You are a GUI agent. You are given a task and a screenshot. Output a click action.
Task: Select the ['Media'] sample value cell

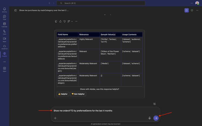click(110, 67)
